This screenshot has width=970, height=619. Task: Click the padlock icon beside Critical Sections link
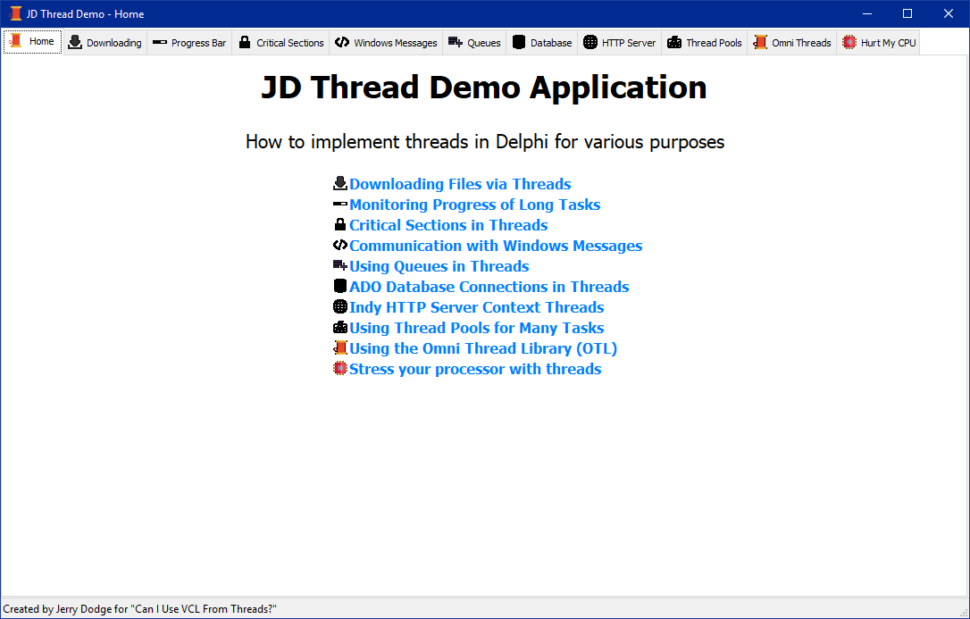(x=339, y=225)
